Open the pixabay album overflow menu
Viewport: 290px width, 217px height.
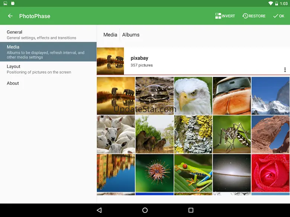point(285,70)
